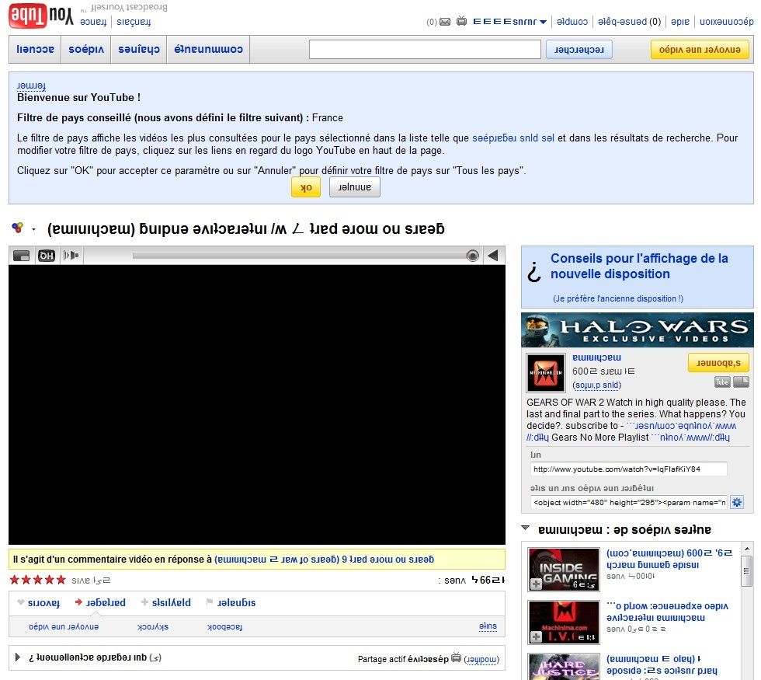This screenshot has width=761, height=680.
Task: Collapse the 'autres vidéos de : machinima' section
Action: click(x=525, y=528)
